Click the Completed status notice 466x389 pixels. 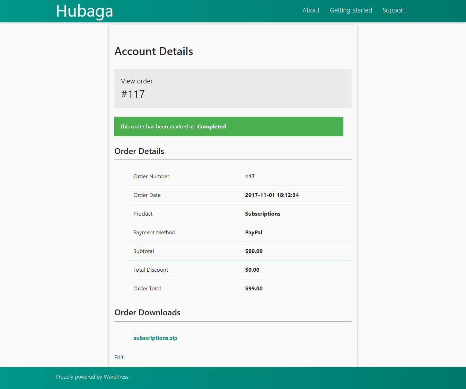pyautogui.click(x=229, y=126)
